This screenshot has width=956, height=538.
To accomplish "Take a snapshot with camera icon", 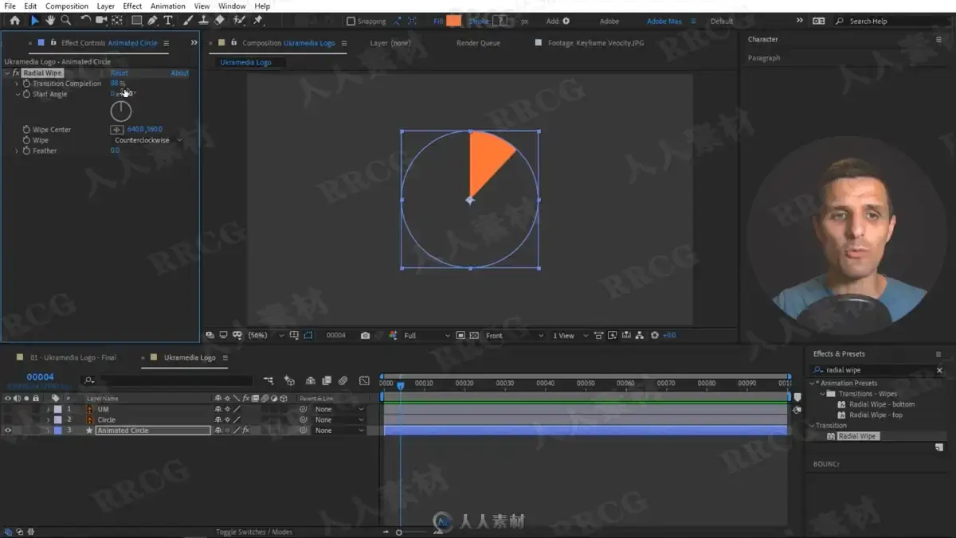I will (x=365, y=336).
